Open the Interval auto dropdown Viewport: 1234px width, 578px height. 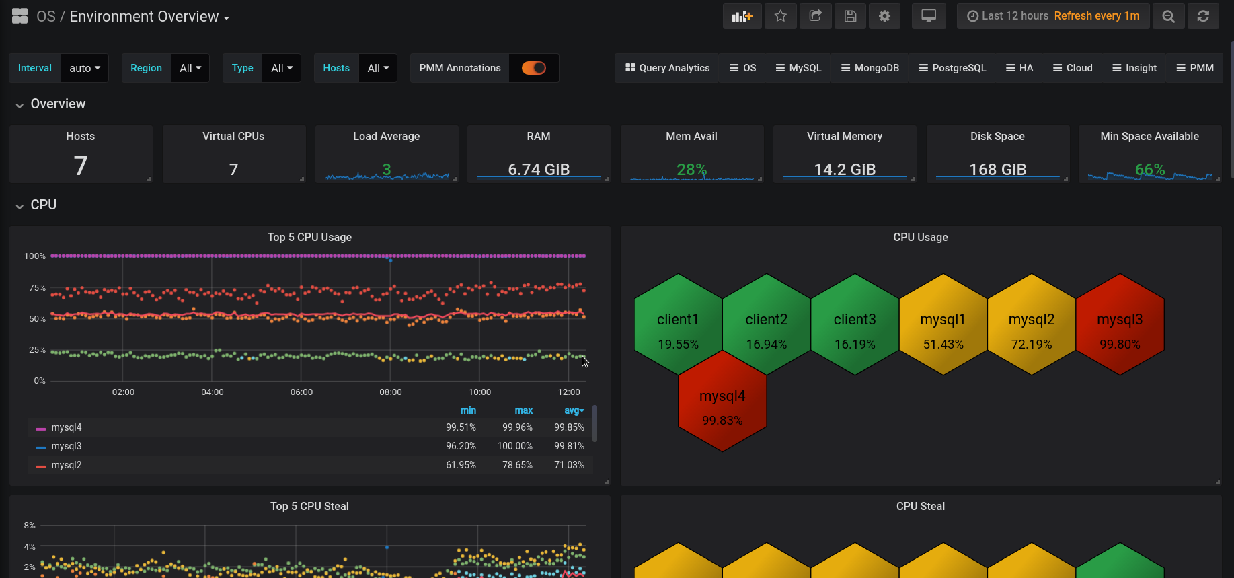coord(85,68)
